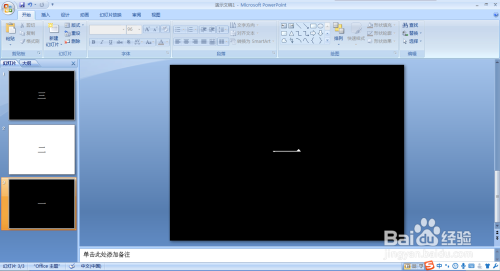The image size is (500, 271).
Task: Select the isosceles triangle shape
Action: (291, 33)
